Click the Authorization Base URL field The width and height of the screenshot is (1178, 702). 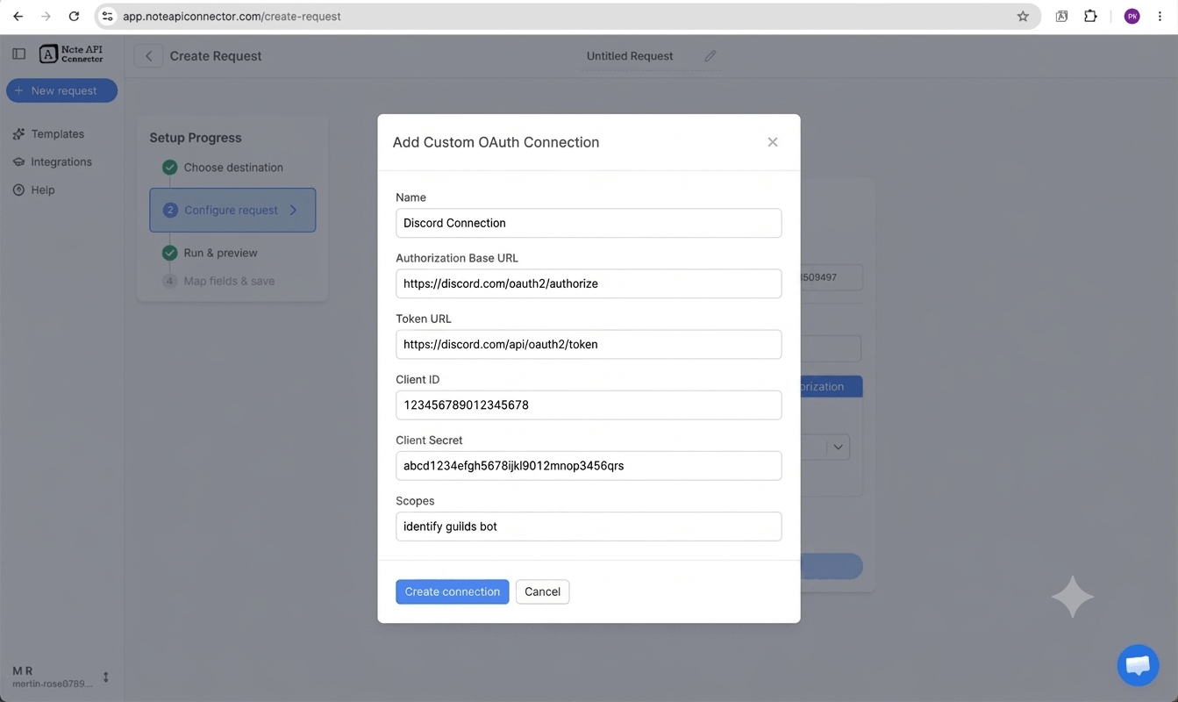tap(589, 283)
